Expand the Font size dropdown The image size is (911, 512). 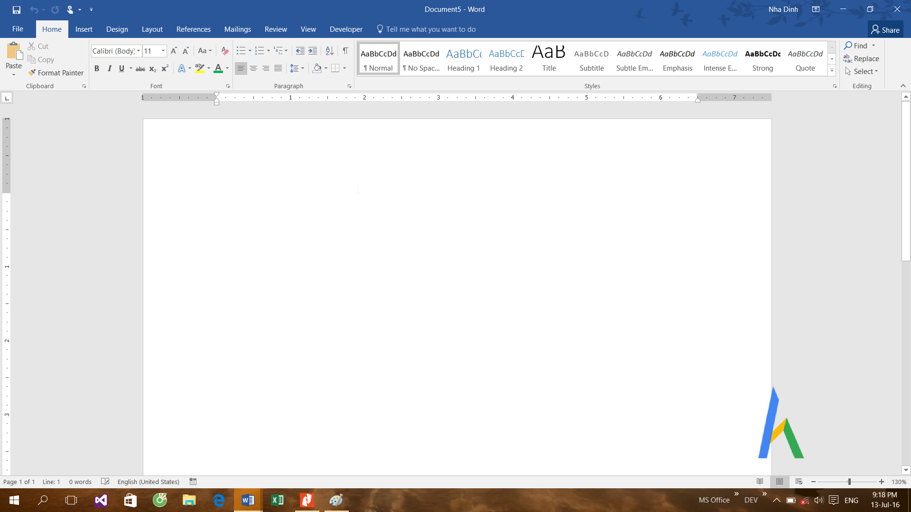point(164,51)
